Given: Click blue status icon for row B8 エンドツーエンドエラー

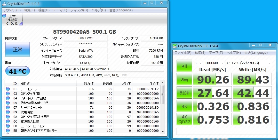Looking at the screenshot, I should pyautogui.click(x=8, y=126).
